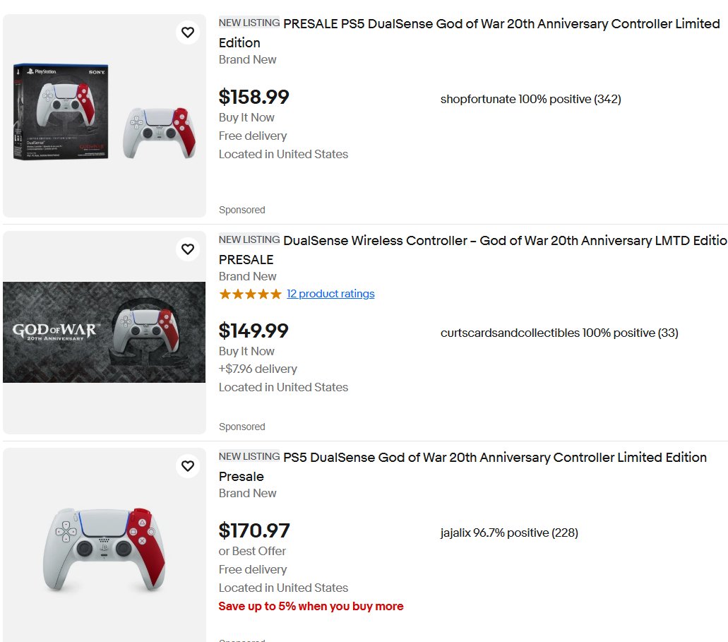Click seller shopfortunate 100% positive feedback
This screenshot has height=642, width=728.
tap(531, 99)
